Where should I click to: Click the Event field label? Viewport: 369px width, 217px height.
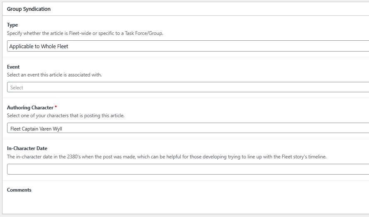click(x=13, y=67)
